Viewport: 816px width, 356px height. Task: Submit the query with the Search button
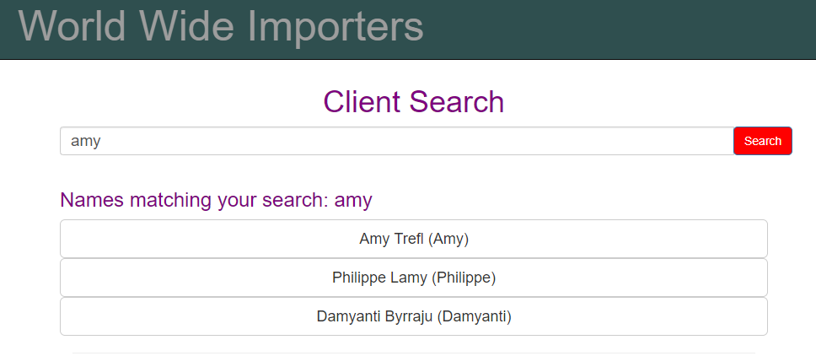[762, 141]
